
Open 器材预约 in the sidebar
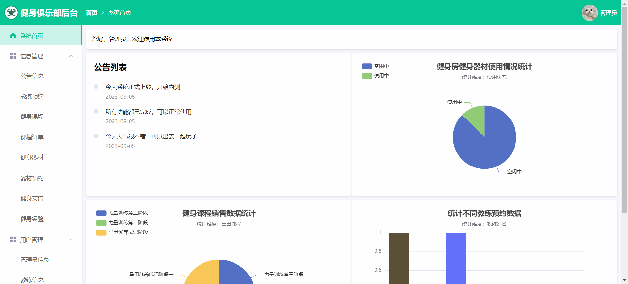pyautogui.click(x=41, y=178)
